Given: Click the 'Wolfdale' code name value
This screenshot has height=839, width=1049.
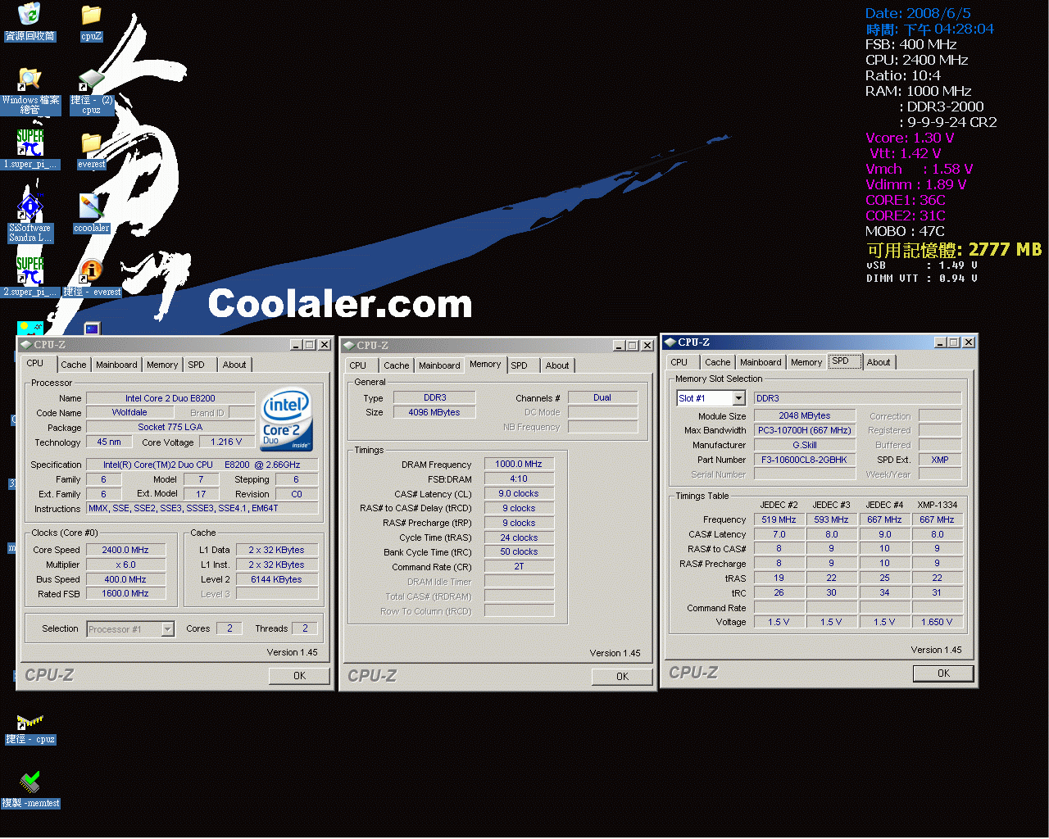Looking at the screenshot, I should 129,413.
